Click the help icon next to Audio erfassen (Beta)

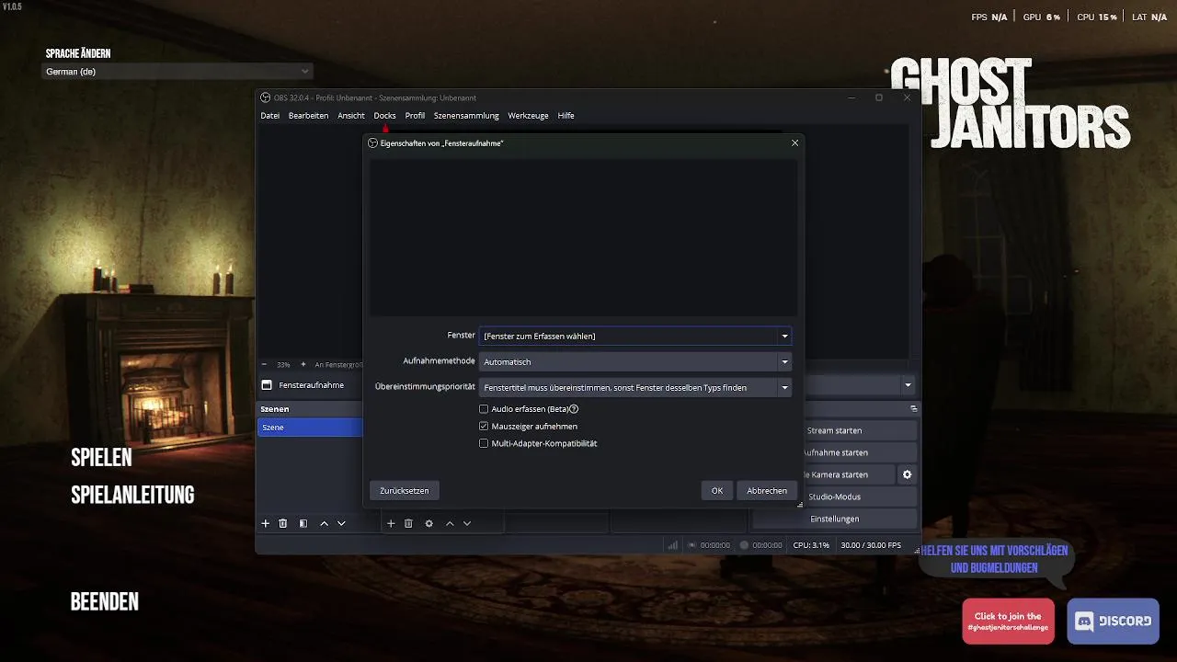click(574, 409)
